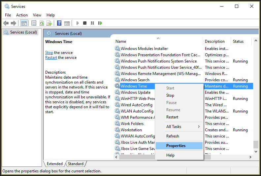The image size is (261, 176).
Task: Expand All Tasks submenu in context menu
Action: (x=179, y=127)
